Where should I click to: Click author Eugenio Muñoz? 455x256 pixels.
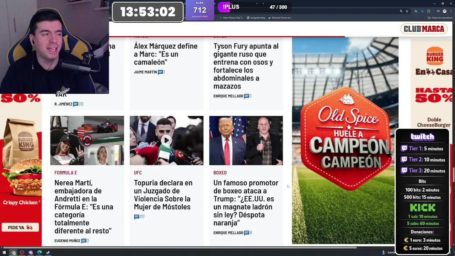coord(68,241)
